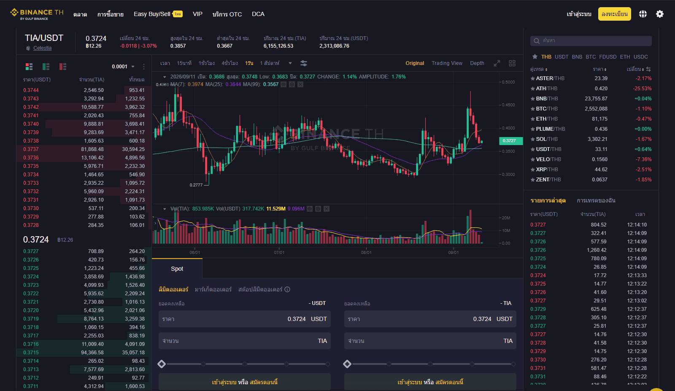675x391 pixels.
Task: Show sell orders only in order book
Action: click(x=63, y=67)
